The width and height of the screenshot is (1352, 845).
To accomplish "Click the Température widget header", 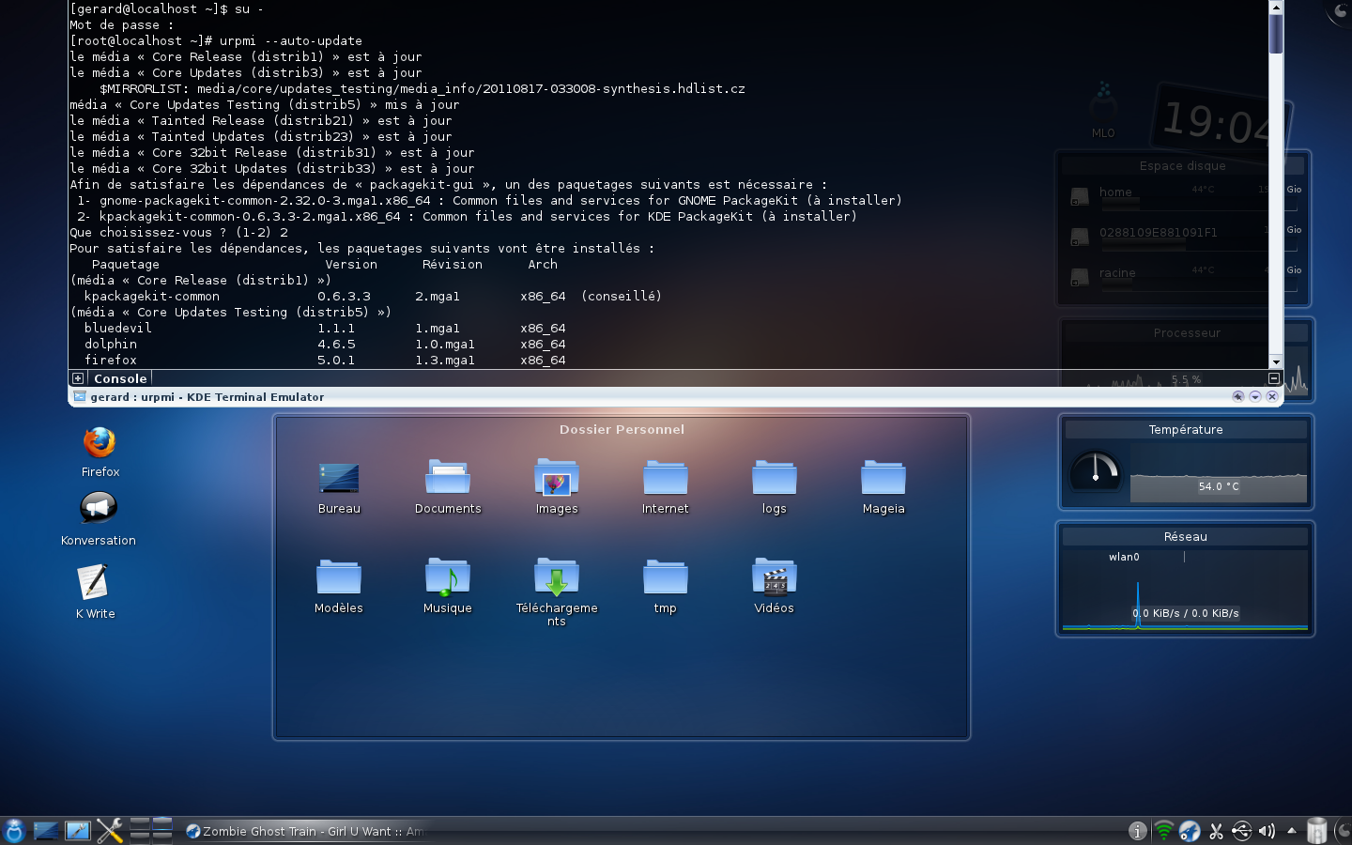I will click(1186, 429).
